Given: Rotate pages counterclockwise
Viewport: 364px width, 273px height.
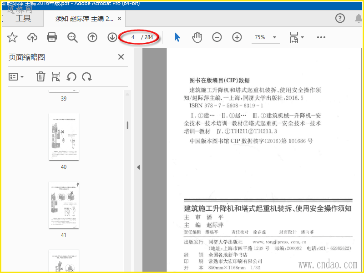Looking at the screenshot, I should point(71,76).
